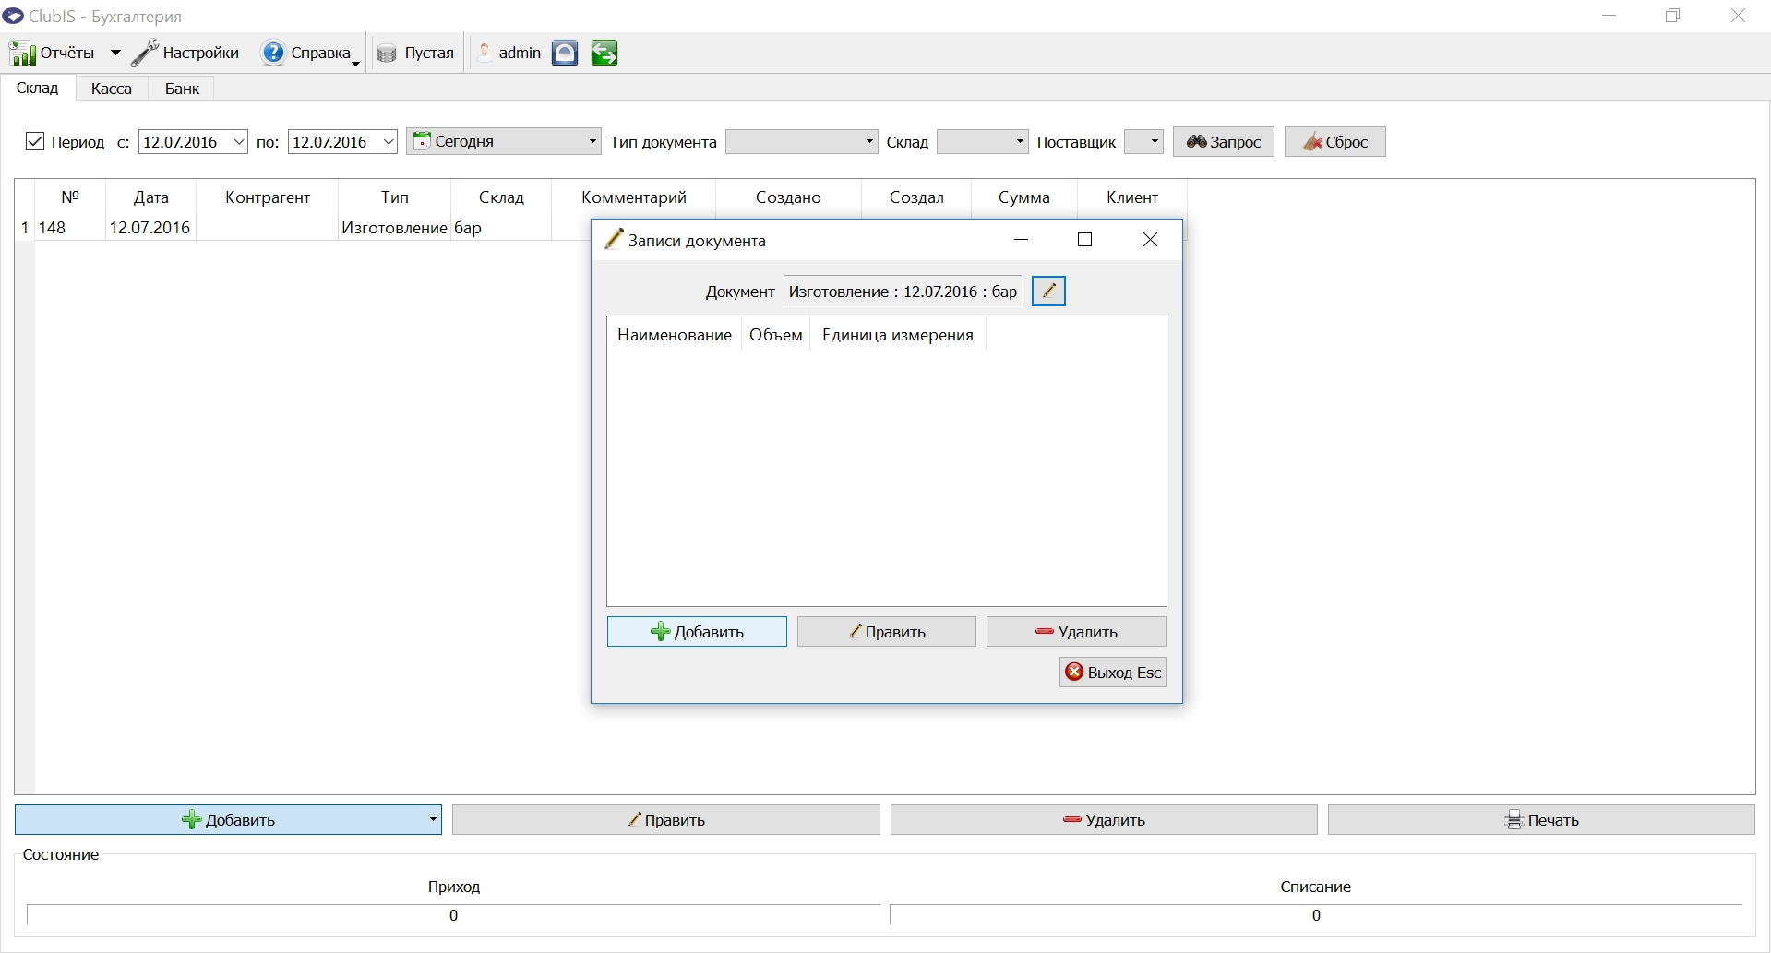Click the green switch-user arrow icon
Viewport: 1771px width, 953px height.
pyautogui.click(x=604, y=53)
